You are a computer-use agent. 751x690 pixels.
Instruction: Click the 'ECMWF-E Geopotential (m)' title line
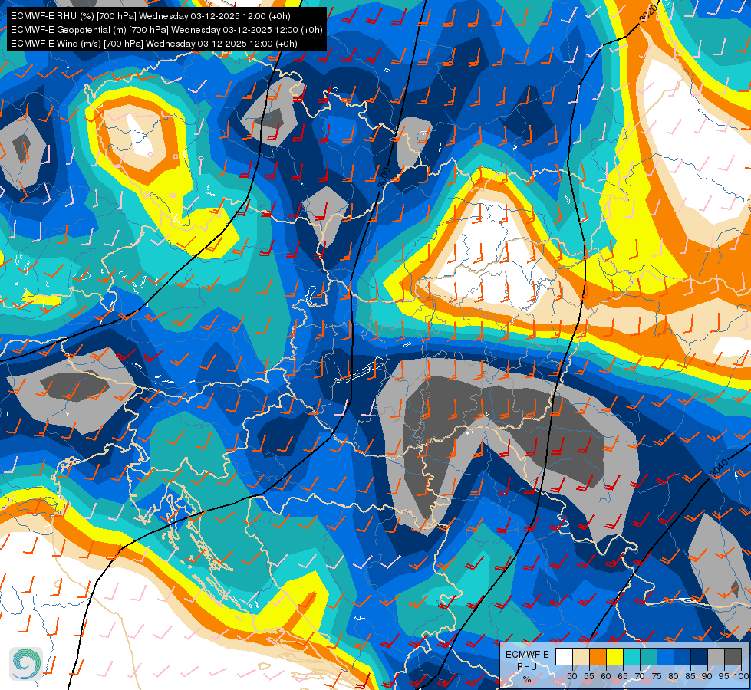pos(166,30)
